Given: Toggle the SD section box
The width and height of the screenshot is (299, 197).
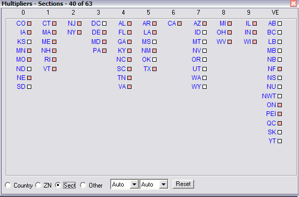Looking at the screenshot, I should click(29, 87).
